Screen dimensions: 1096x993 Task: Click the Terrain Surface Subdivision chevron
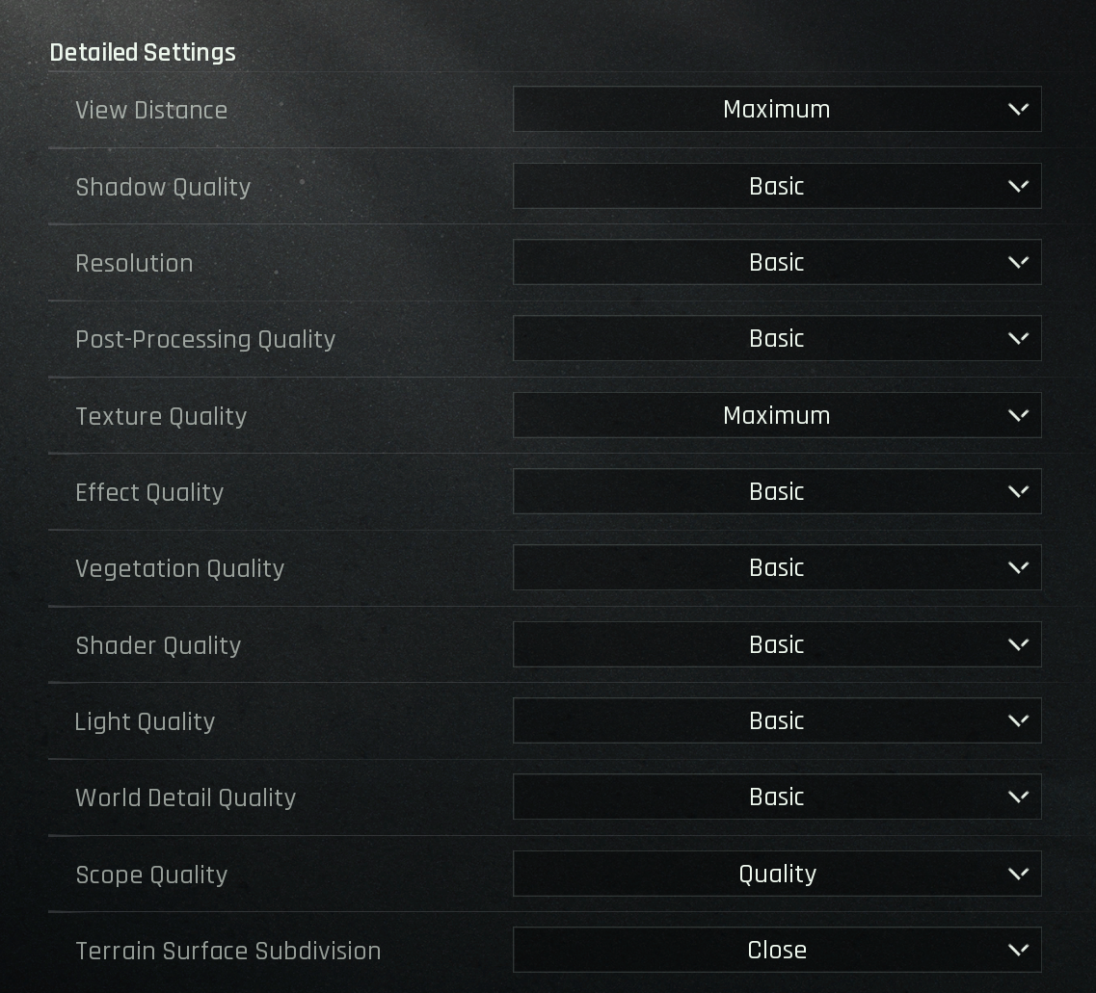tap(1018, 950)
